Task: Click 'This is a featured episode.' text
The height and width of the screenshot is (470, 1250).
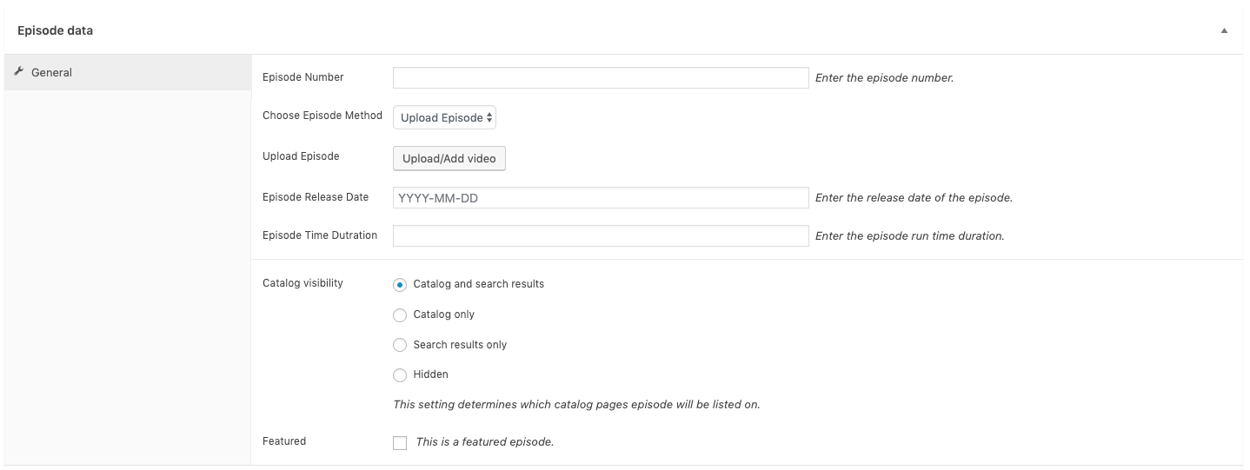Action: tap(485, 442)
